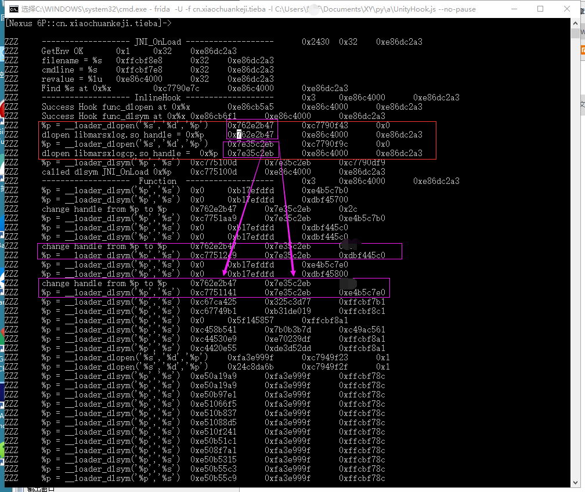Click the value 0xc458b541
Screen dimensions: 585x492
pyautogui.click(x=214, y=330)
